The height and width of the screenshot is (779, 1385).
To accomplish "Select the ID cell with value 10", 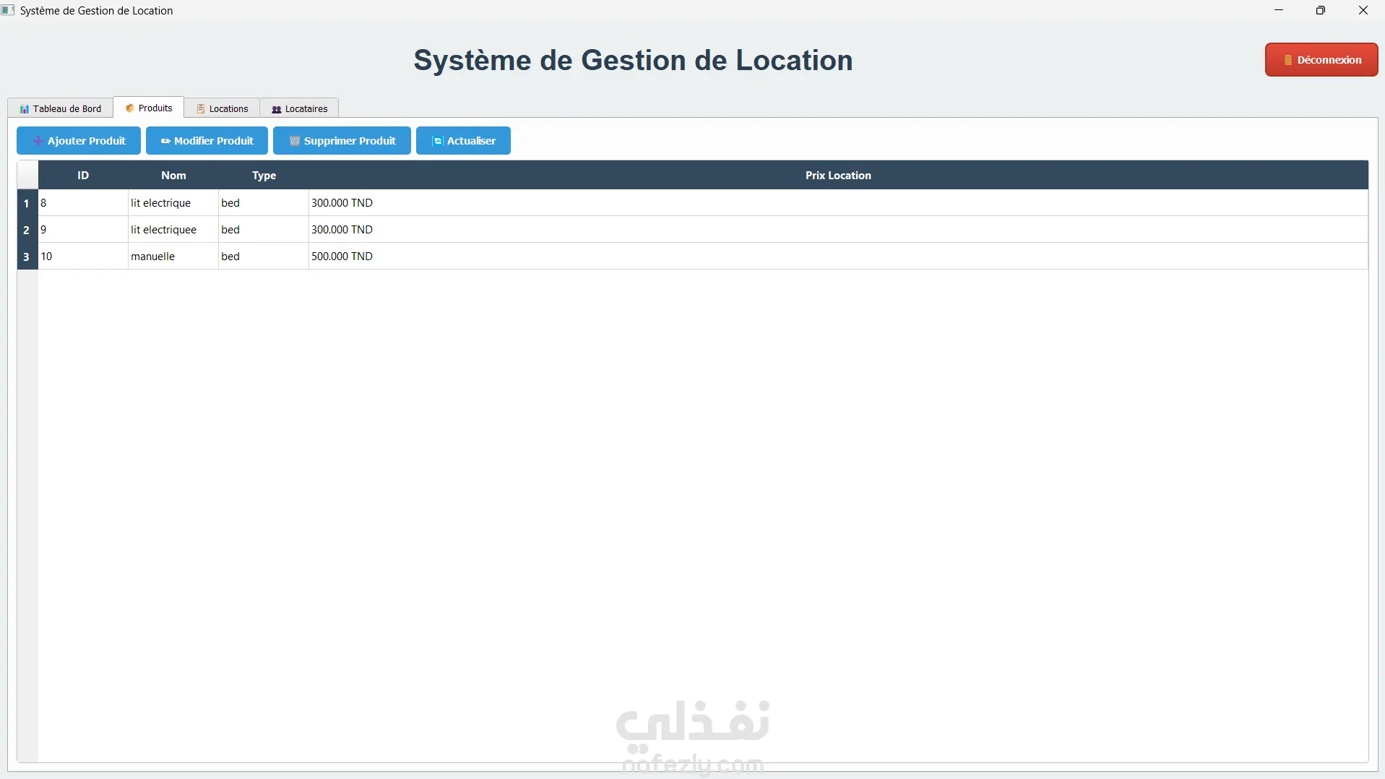I will [83, 257].
